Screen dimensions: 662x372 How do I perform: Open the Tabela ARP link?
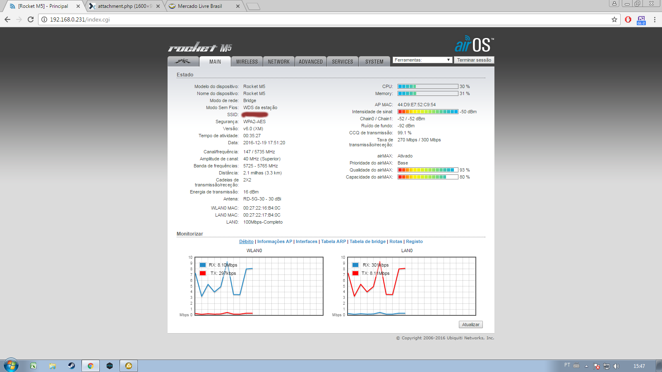(x=333, y=241)
